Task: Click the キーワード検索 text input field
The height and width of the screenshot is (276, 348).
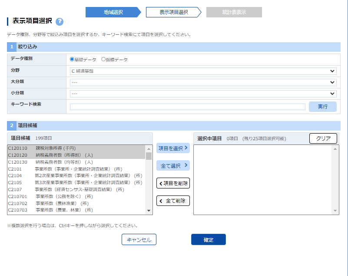Action: [x=187, y=107]
